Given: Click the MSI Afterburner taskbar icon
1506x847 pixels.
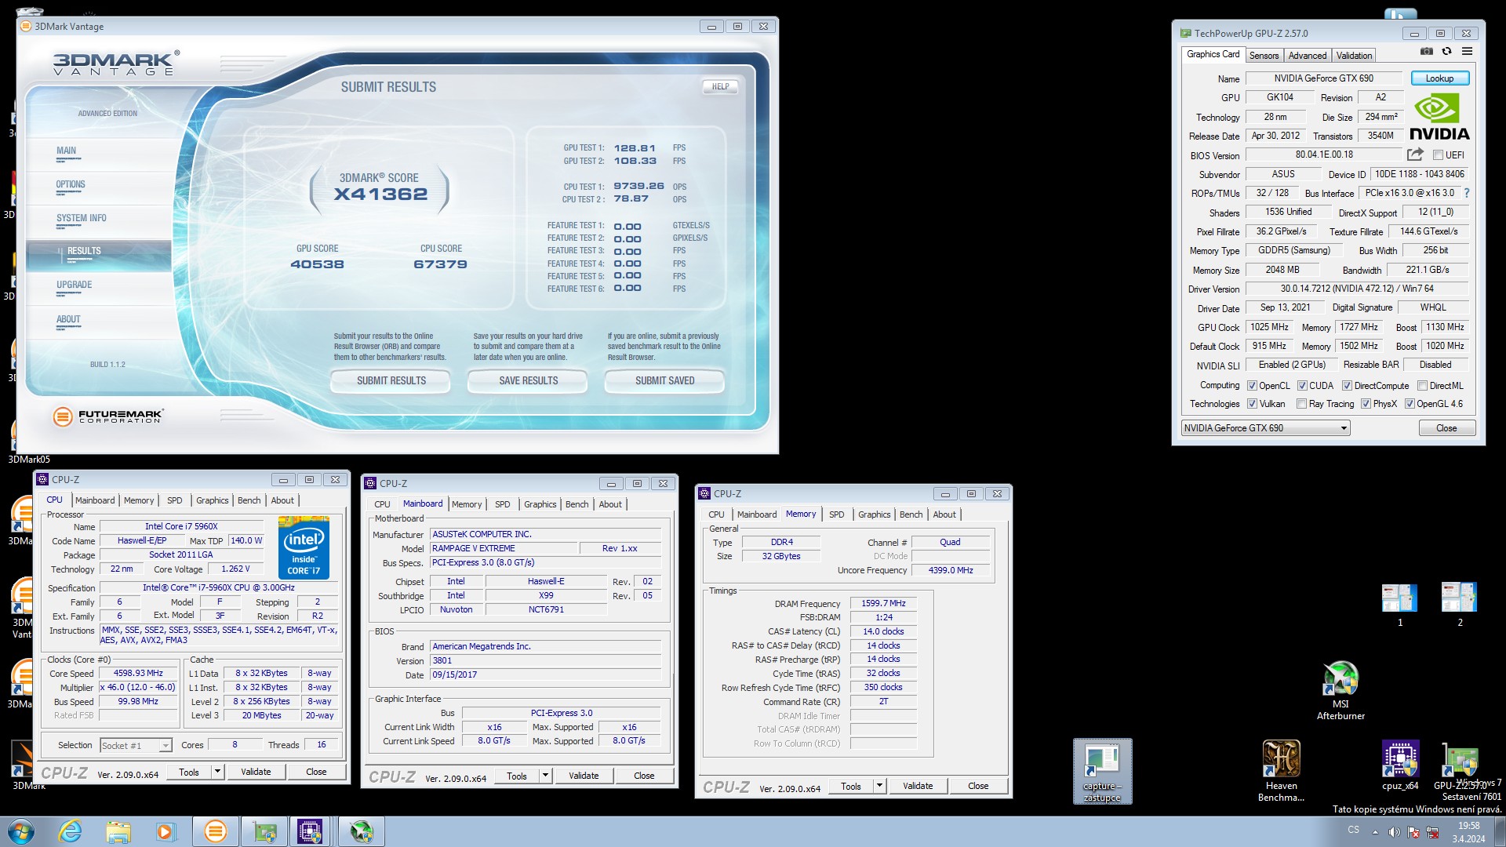Looking at the screenshot, I should [x=362, y=831].
